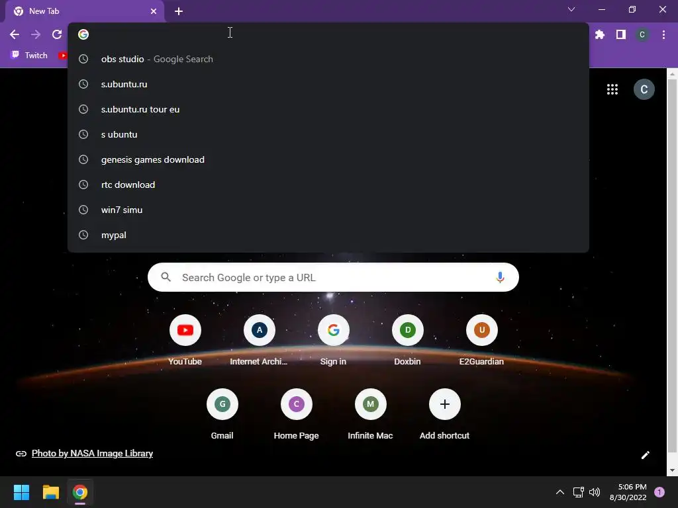The image size is (678, 508).
Task: Open the notification count badge
Action: click(x=659, y=492)
